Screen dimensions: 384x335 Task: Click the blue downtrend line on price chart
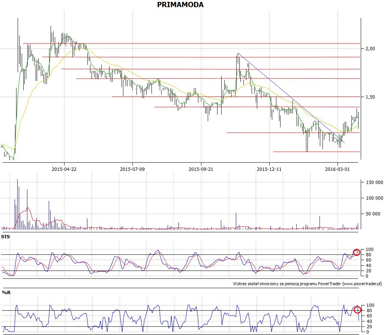tap(291, 98)
